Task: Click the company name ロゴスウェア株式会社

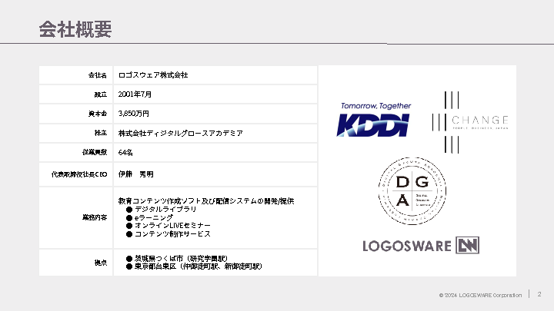Action: pyautogui.click(x=153, y=75)
